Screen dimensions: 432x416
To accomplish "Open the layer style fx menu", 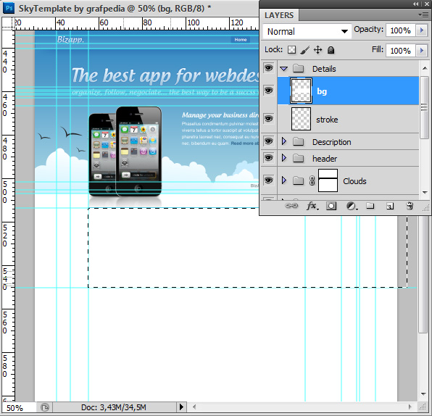I will (x=312, y=206).
